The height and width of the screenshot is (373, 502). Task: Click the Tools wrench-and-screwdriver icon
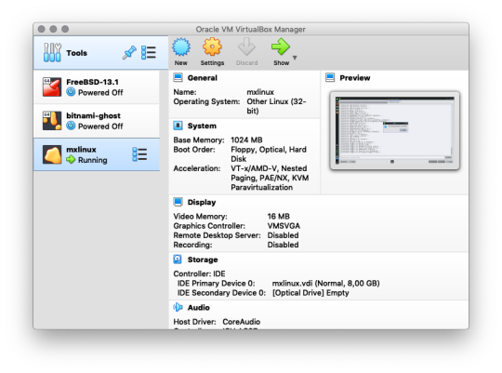pos(52,52)
